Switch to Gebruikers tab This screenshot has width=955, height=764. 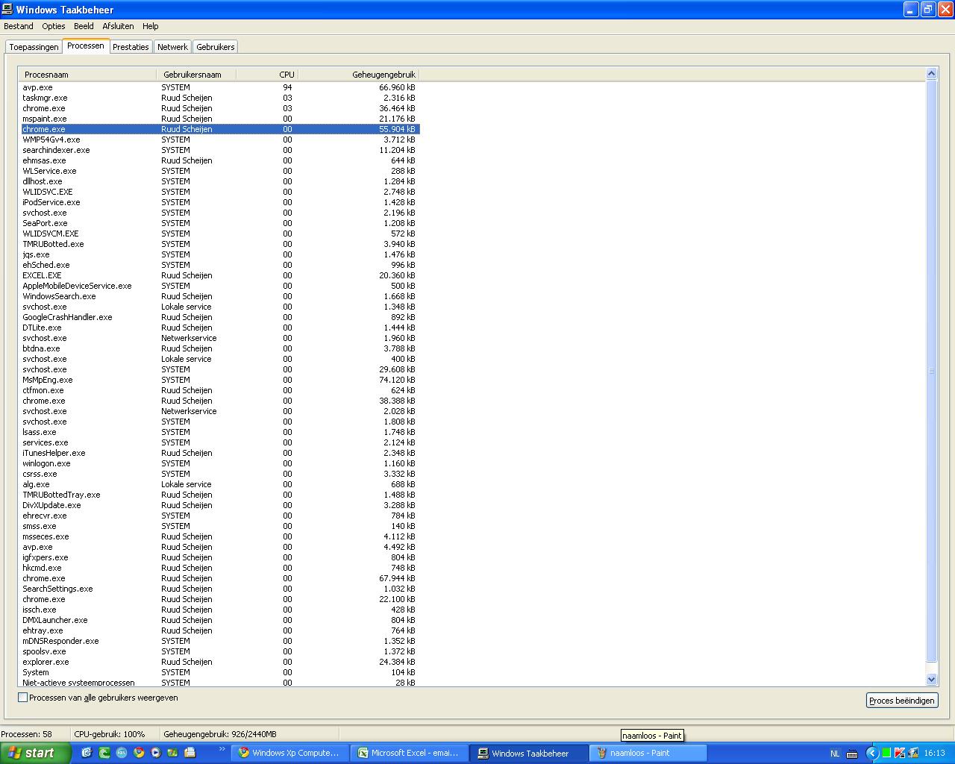tap(216, 47)
